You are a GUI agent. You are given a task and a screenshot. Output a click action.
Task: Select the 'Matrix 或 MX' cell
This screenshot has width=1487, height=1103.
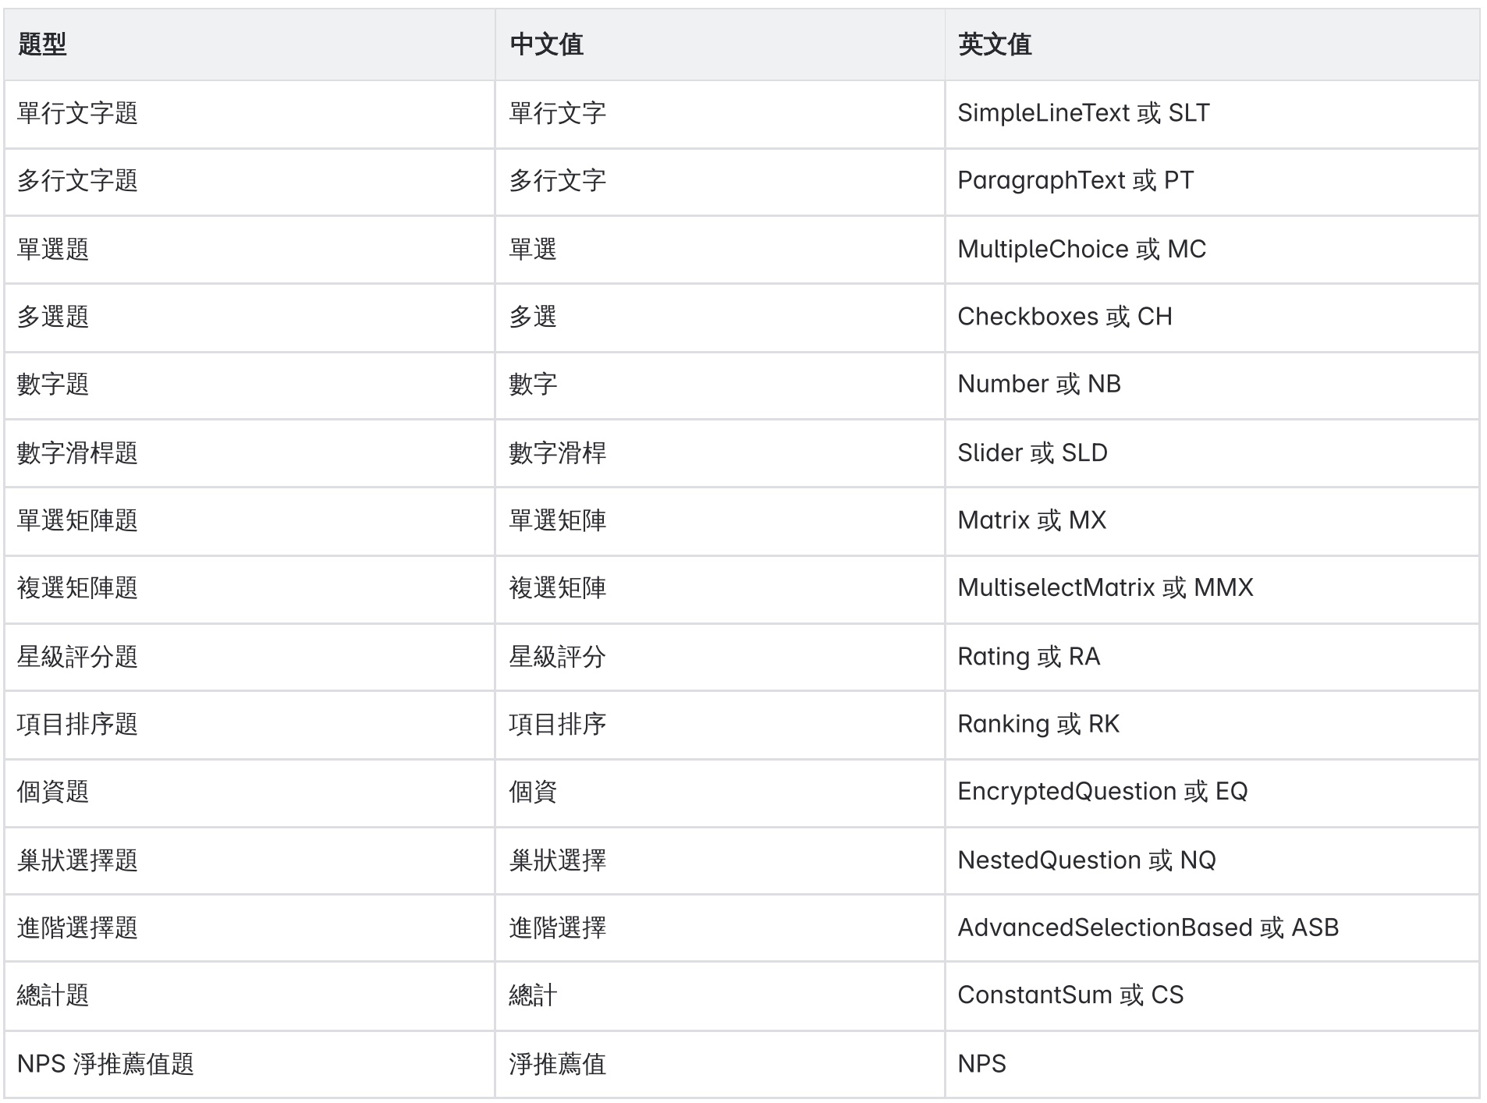(x=1031, y=520)
